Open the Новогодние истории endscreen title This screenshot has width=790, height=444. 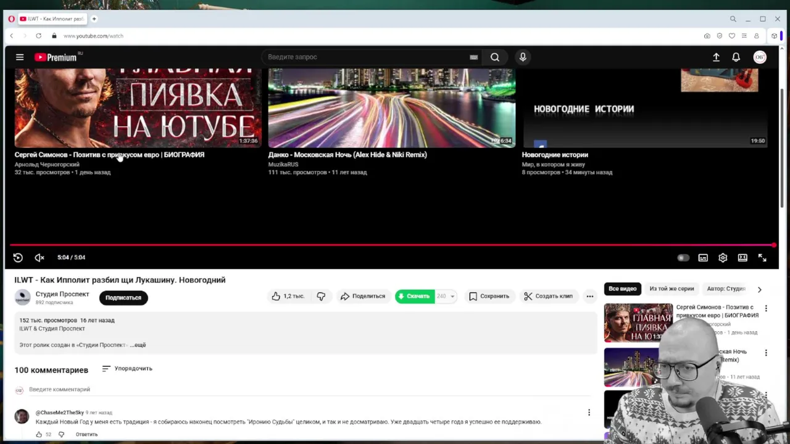[555, 155]
